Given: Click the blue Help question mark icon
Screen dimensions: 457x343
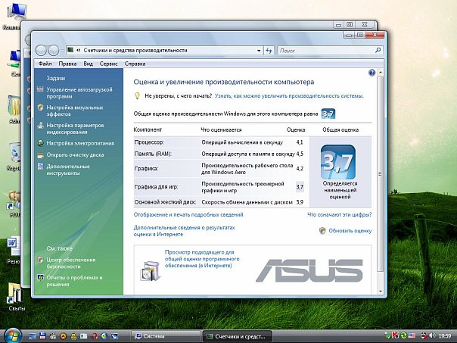Looking at the screenshot, I should click(372, 73).
